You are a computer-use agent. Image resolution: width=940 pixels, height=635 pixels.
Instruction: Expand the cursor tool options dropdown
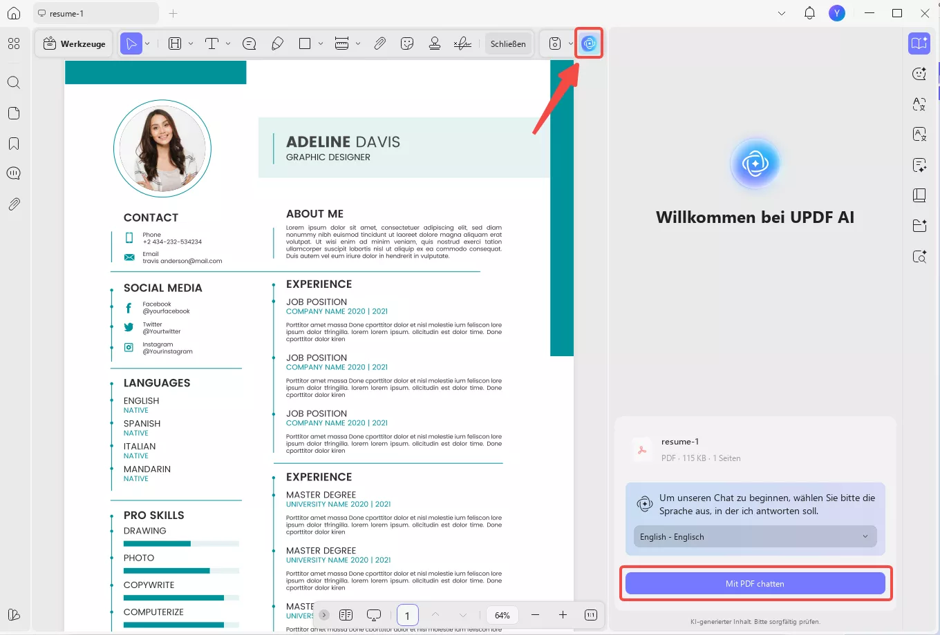pos(147,43)
